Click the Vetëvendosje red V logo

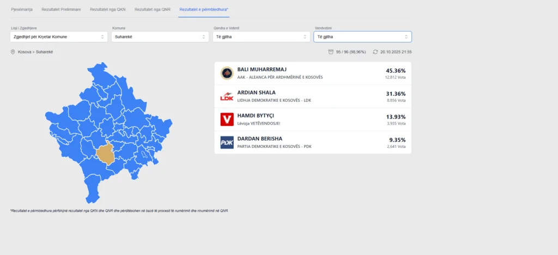(227, 120)
